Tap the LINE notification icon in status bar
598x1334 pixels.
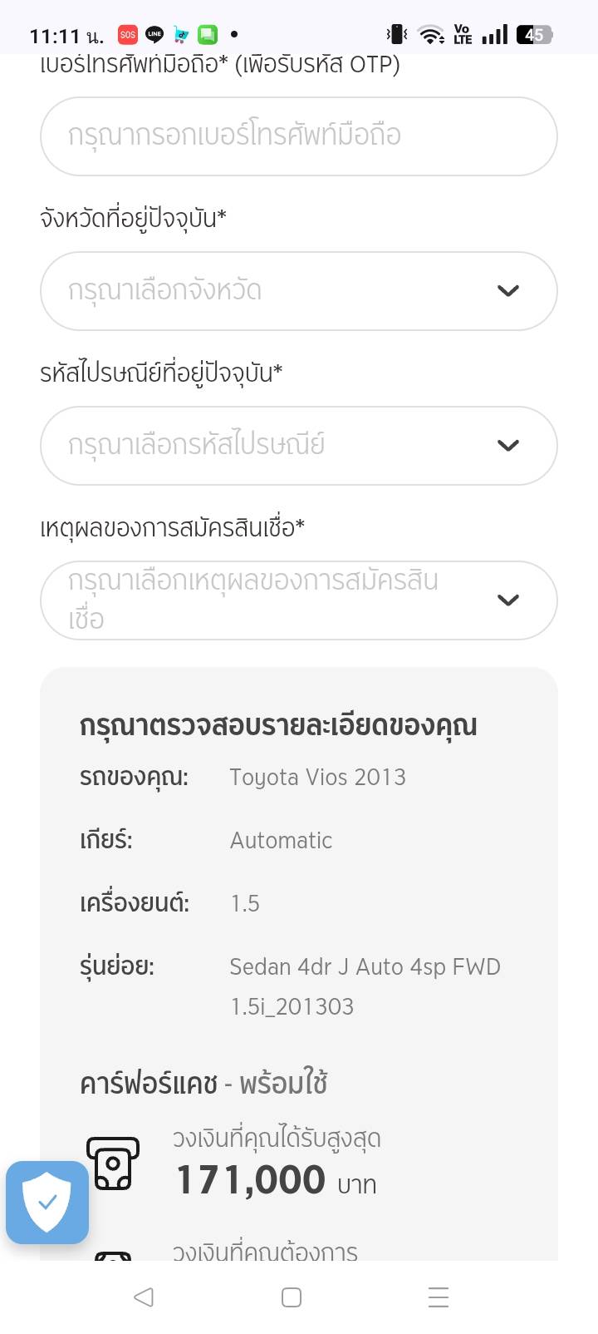coord(154,34)
